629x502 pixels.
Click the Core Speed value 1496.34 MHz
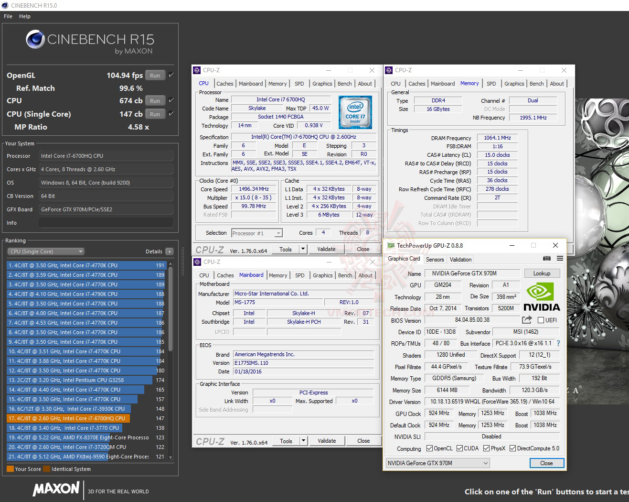click(254, 189)
